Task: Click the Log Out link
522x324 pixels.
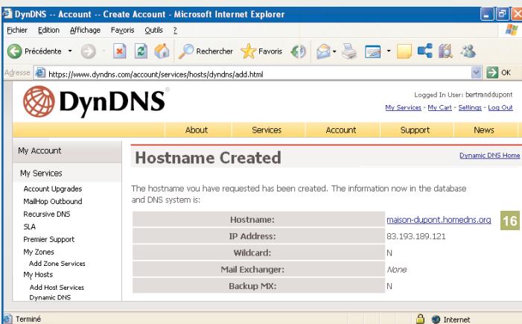Action: (500, 107)
